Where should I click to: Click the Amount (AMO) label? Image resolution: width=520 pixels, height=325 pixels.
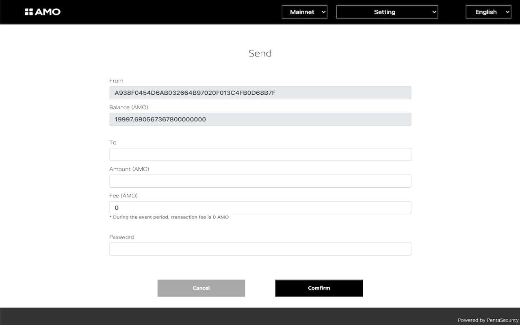129,169
